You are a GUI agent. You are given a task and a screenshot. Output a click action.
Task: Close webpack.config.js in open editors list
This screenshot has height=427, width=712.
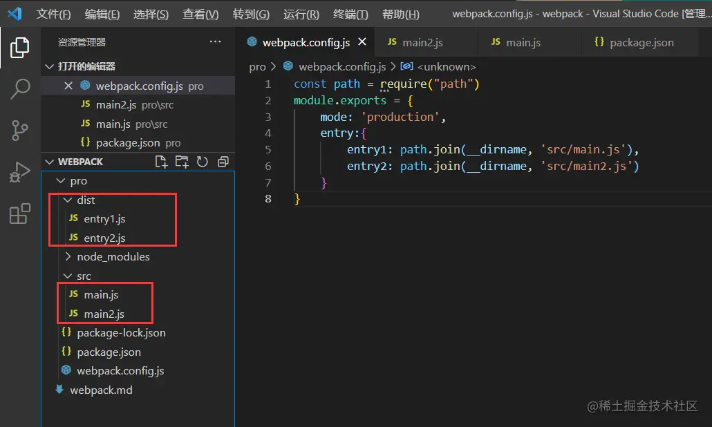coord(68,86)
